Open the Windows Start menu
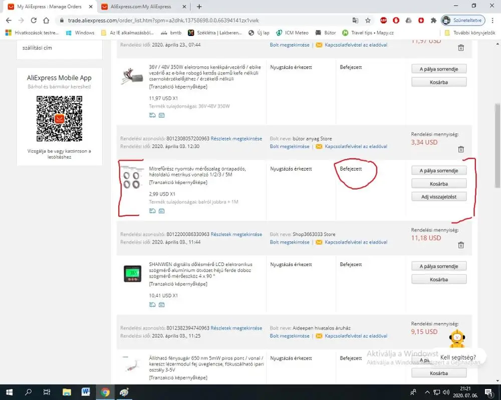 (9, 392)
